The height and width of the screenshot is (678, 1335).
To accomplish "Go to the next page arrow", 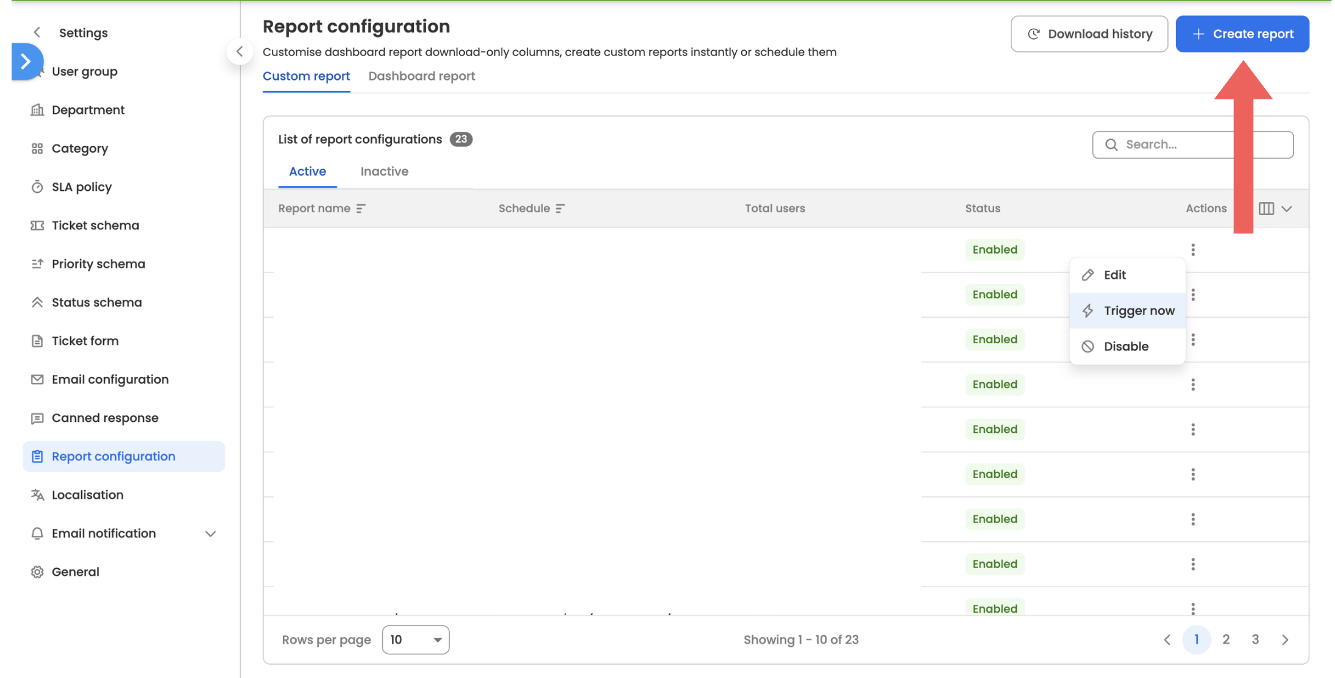I will (1285, 640).
